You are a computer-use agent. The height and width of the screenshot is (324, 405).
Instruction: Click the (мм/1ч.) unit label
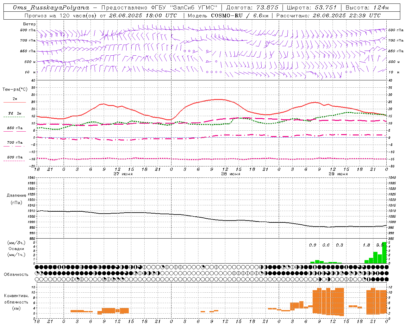[16, 255]
